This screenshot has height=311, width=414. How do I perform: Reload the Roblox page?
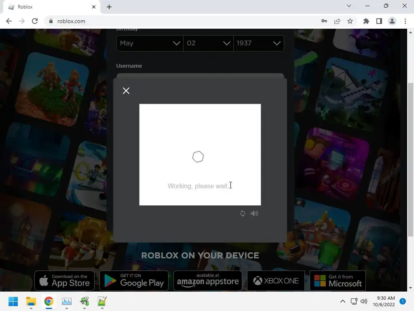pos(35,21)
